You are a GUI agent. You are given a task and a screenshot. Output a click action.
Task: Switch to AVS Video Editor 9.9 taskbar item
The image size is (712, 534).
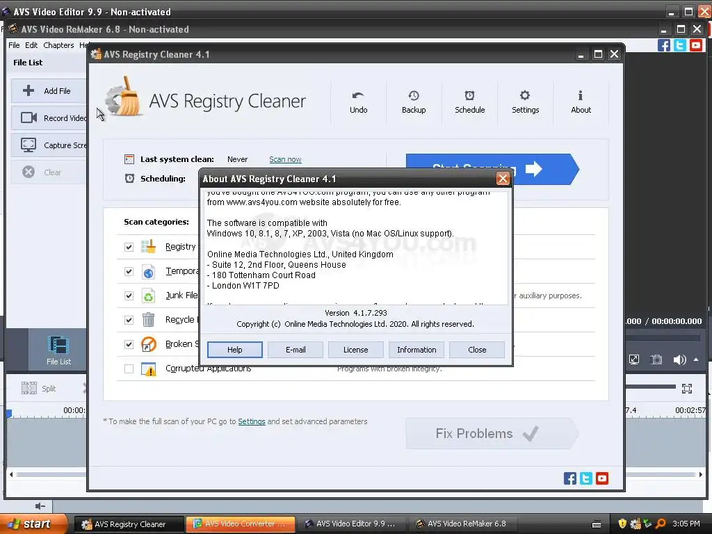351,524
